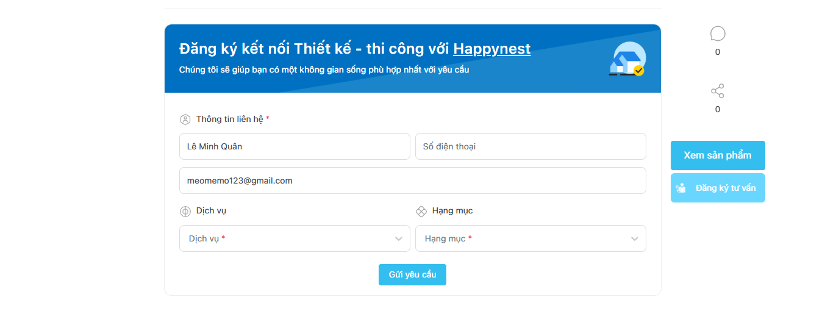The height and width of the screenshot is (311, 825).
Task: Click the consultant icon in Đăng ký tư vấn
Action: pyautogui.click(x=681, y=188)
